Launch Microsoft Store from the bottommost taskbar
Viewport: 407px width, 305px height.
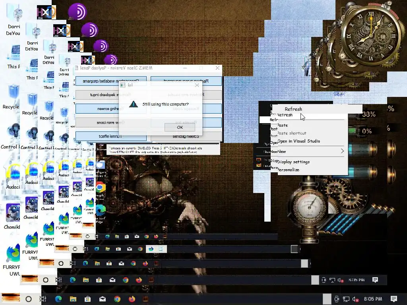(x=88, y=299)
